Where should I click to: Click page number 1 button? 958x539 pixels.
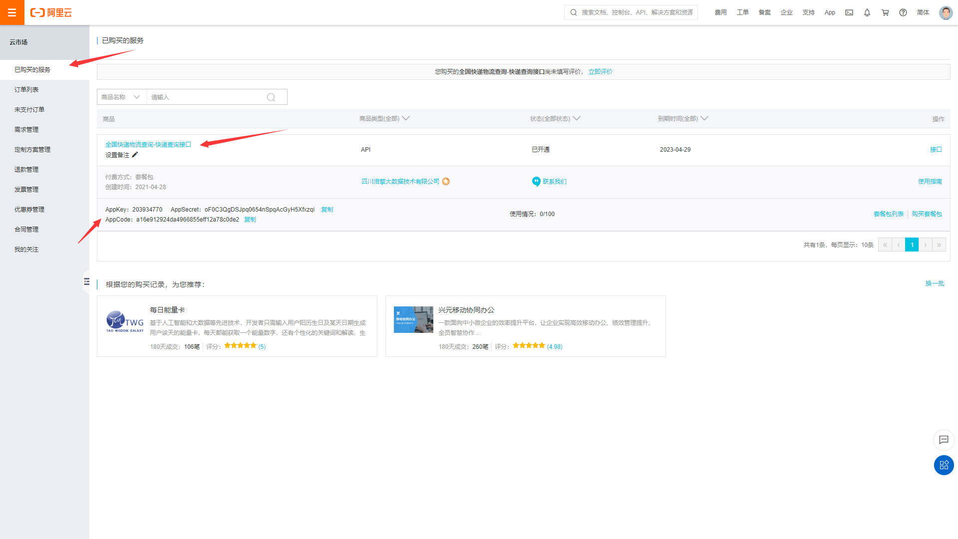912,245
